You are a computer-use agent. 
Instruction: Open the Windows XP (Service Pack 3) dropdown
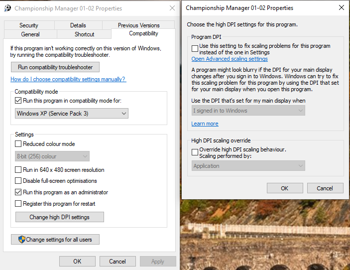(72, 114)
